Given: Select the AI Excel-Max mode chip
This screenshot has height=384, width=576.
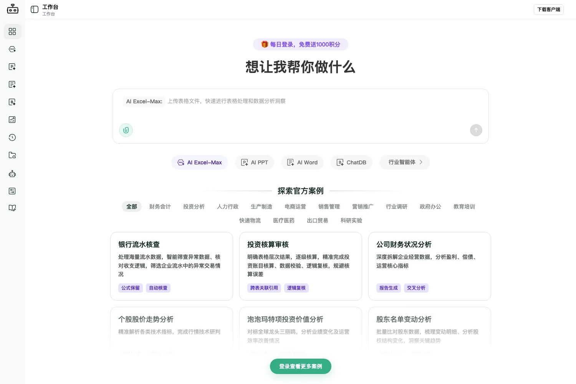Looking at the screenshot, I should (200, 162).
